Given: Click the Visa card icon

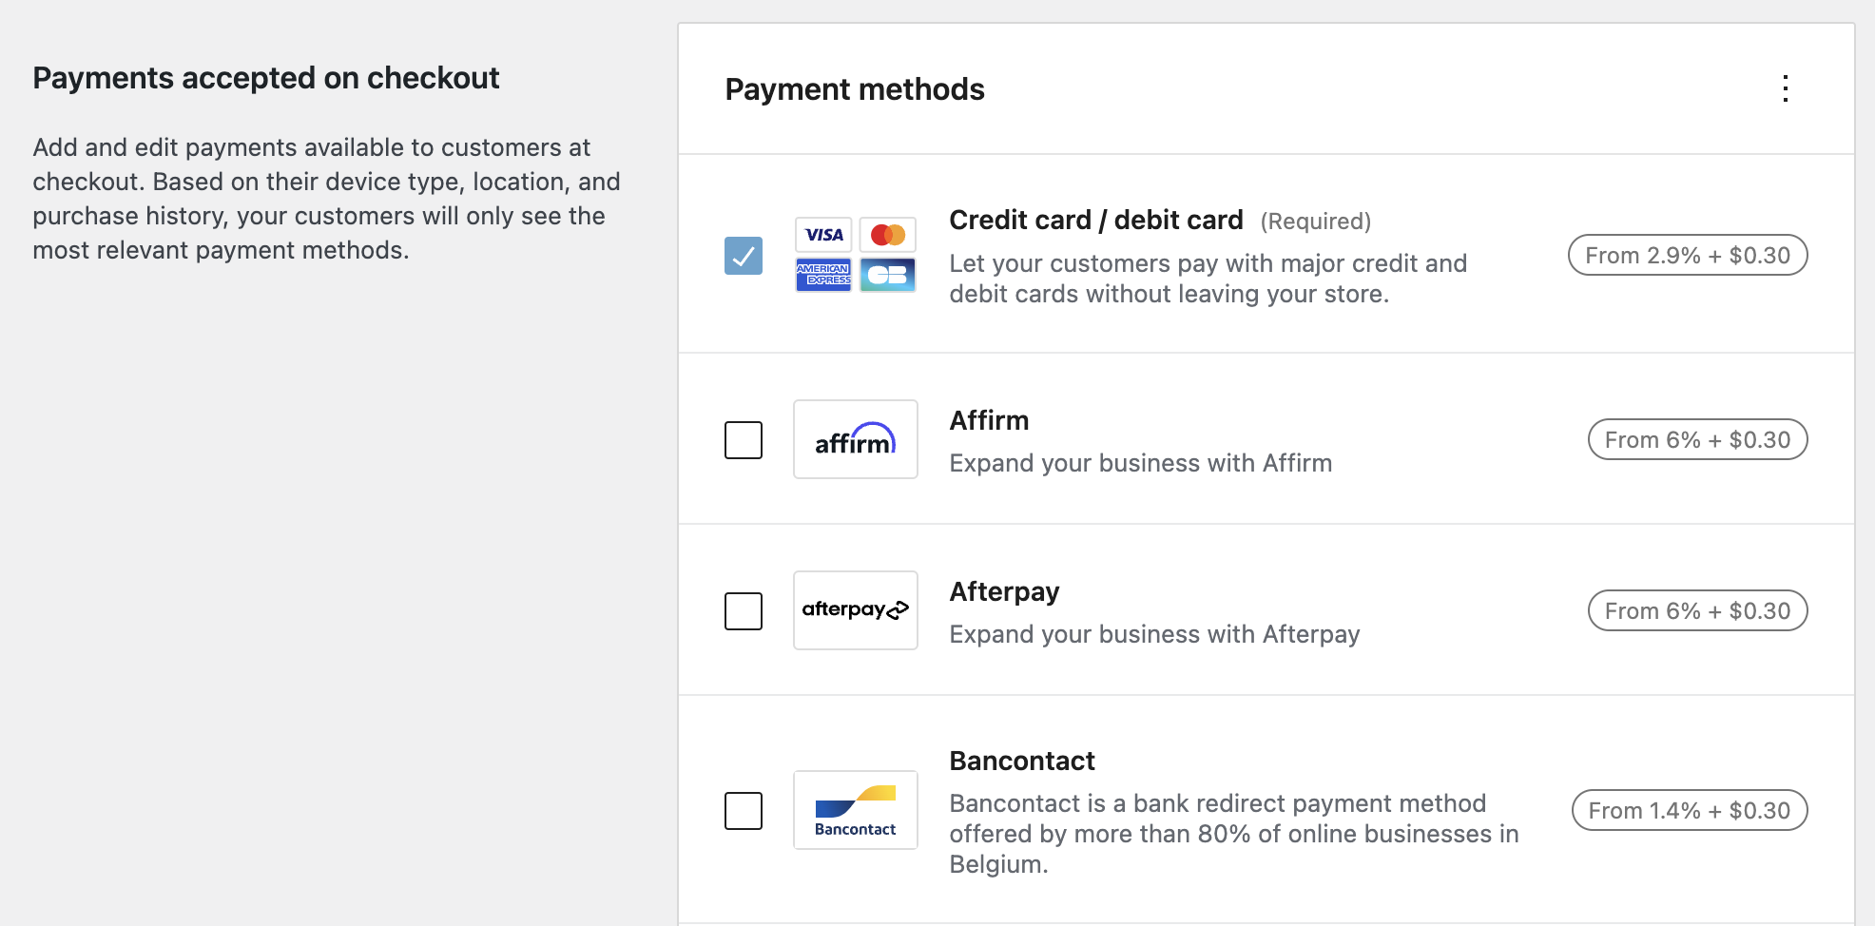Looking at the screenshot, I should tap(823, 235).
